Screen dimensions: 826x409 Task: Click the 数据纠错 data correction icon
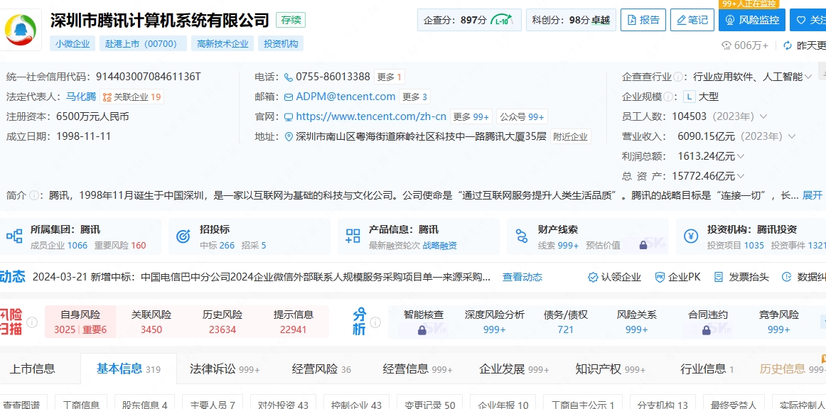[786, 277]
